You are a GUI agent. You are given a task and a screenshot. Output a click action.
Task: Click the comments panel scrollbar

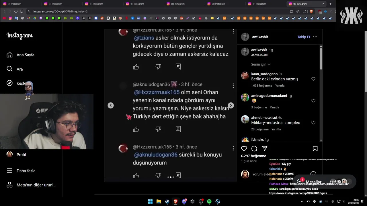[x=321, y=58]
